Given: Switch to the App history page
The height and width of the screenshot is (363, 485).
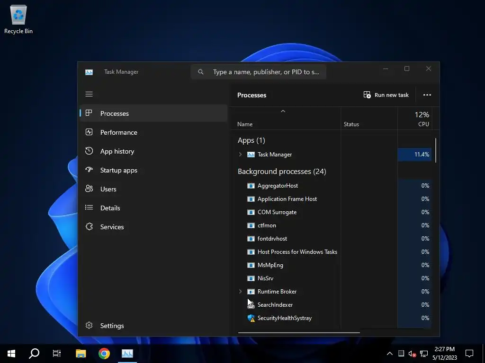Looking at the screenshot, I should click(x=154, y=151).
